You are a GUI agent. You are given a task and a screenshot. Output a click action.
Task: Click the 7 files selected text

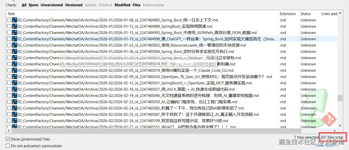pos(306,137)
